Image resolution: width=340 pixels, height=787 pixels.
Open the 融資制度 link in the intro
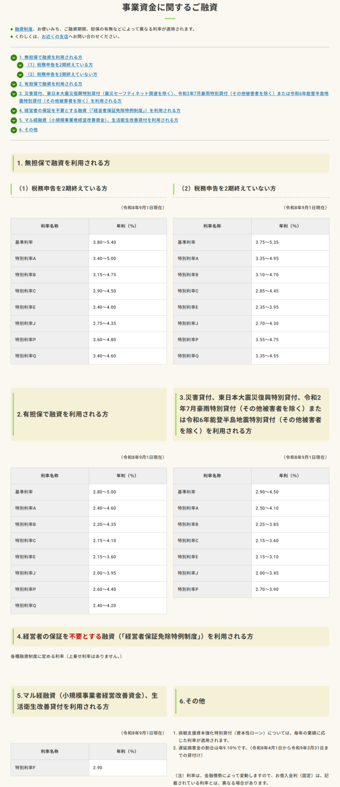point(24,29)
